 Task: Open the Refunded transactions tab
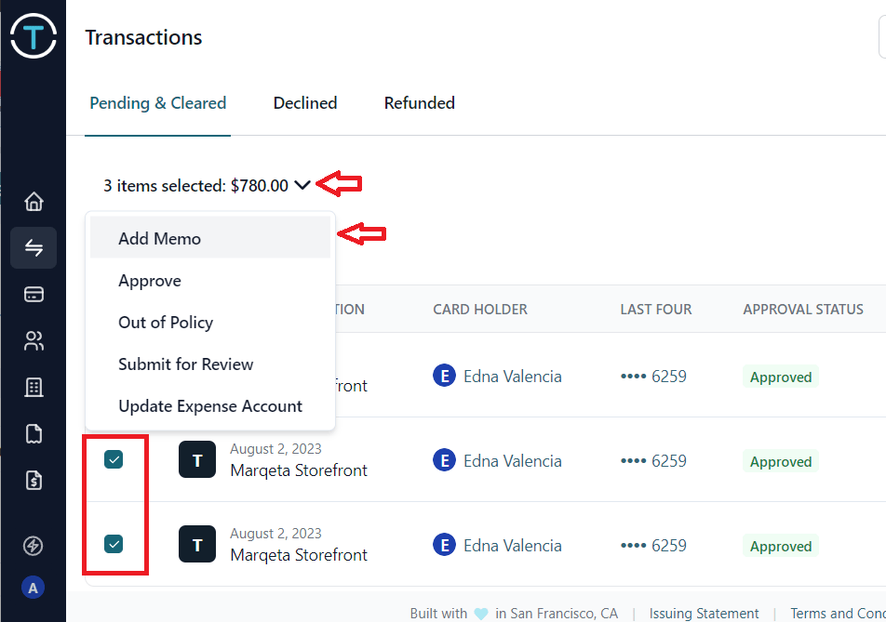(x=419, y=103)
